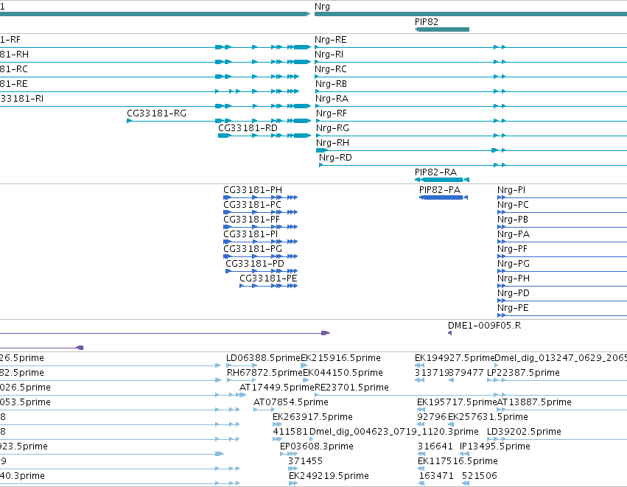
Task: Select protein Nrg-PE
Action: point(513,308)
